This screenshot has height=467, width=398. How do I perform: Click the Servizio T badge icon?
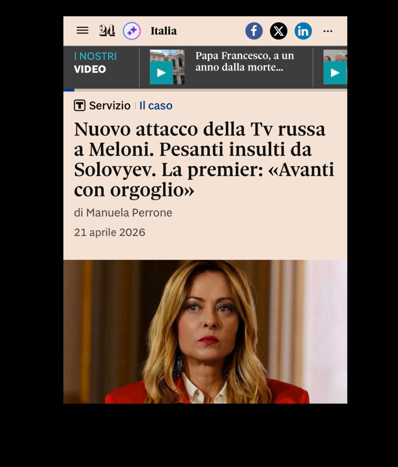[x=80, y=105]
